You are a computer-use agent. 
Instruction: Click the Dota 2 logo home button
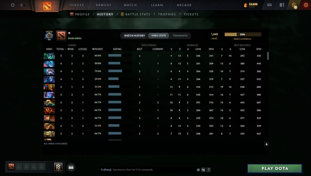pyautogui.click(x=47, y=6)
